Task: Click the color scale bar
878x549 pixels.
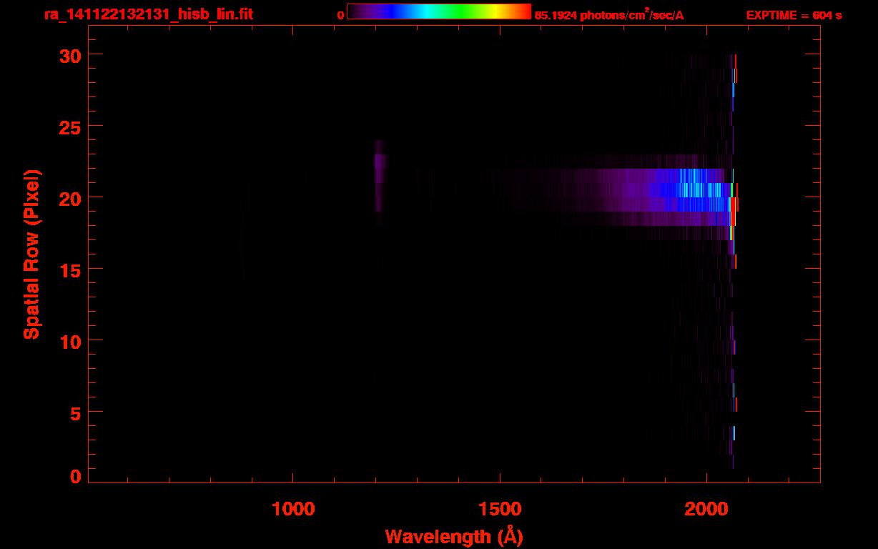Action: point(439,12)
